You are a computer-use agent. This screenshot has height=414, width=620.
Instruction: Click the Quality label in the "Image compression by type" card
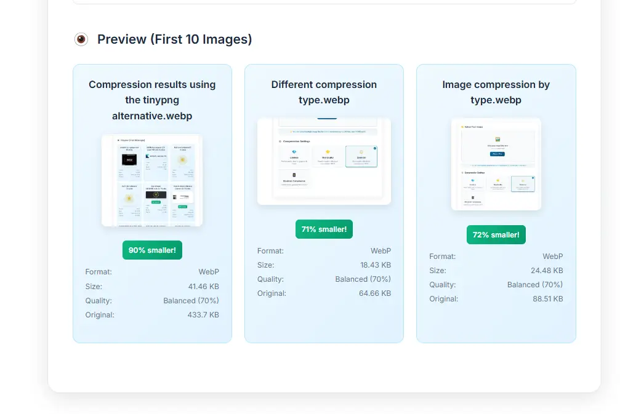tap(443, 285)
